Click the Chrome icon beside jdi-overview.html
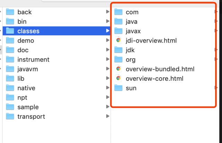 tap(118, 41)
